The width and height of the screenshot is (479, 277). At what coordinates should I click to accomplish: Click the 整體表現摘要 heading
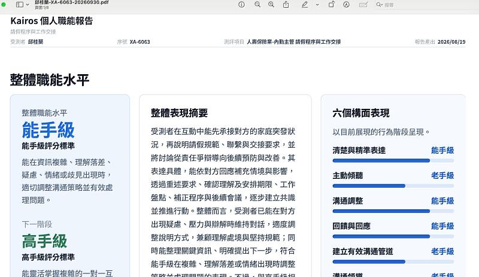179,113
